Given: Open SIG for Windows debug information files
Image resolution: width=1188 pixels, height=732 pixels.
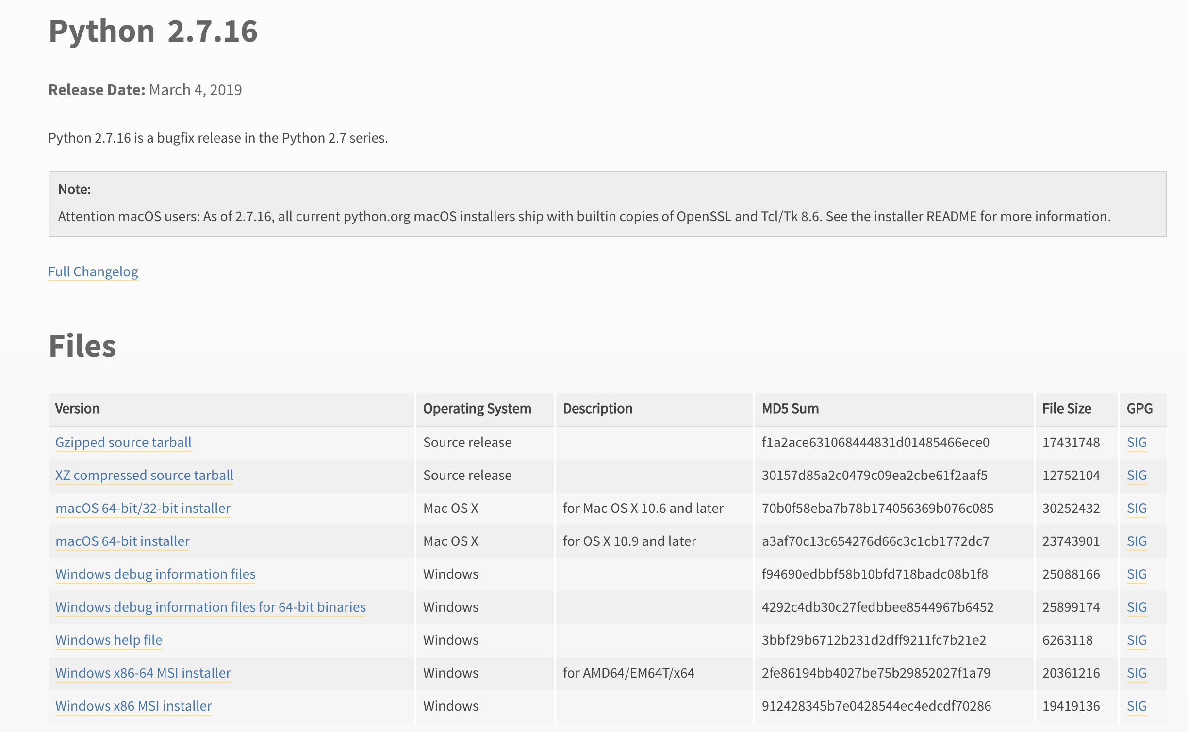Looking at the screenshot, I should pyautogui.click(x=1136, y=574).
